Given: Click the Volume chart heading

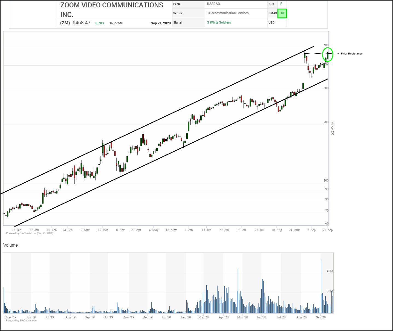Looking at the screenshot, I should pyautogui.click(x=10, y=245).
